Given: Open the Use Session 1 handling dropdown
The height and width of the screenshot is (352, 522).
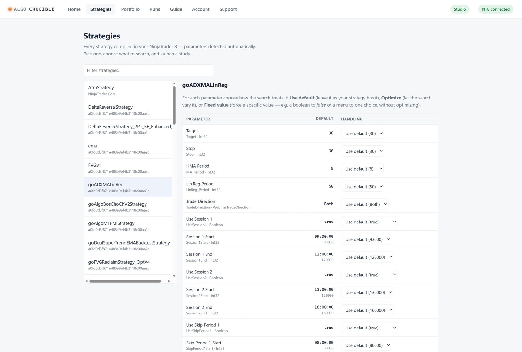Looking at the screenshot, I should point(369,222).
